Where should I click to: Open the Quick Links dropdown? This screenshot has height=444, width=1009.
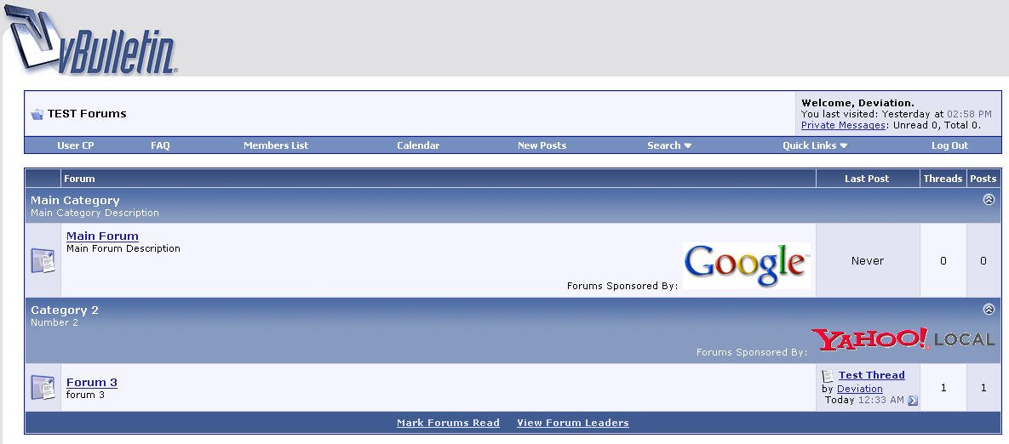815,145
